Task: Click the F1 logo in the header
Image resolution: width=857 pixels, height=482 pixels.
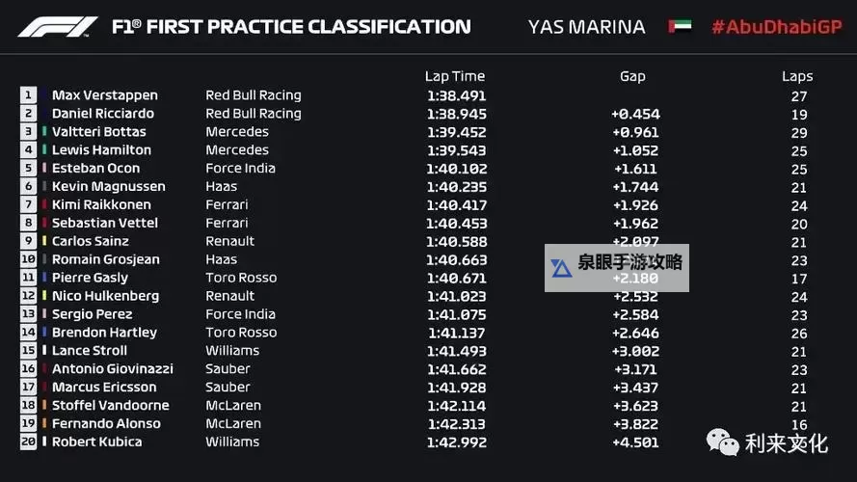Action: click(x=58, y=27)
